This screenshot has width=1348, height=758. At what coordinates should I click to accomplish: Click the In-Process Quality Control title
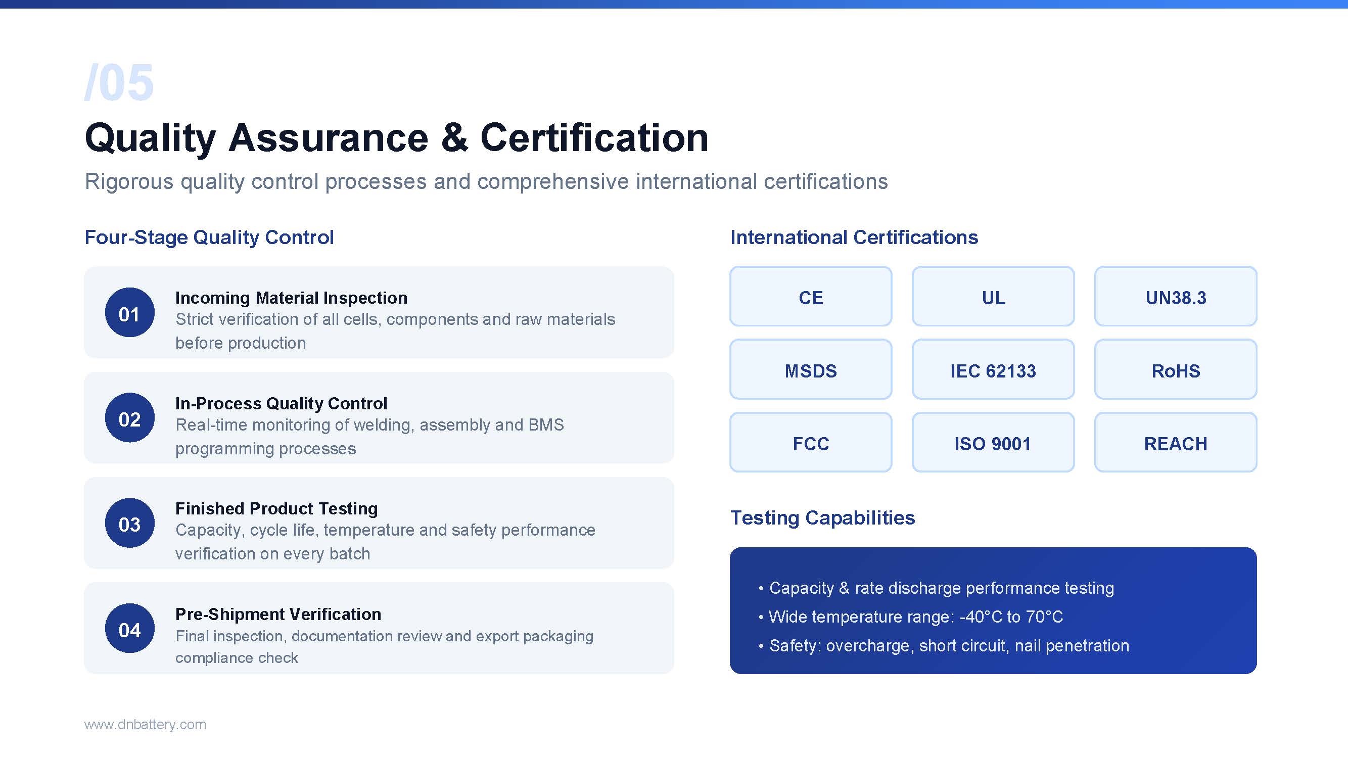click(x=281, y=403)
